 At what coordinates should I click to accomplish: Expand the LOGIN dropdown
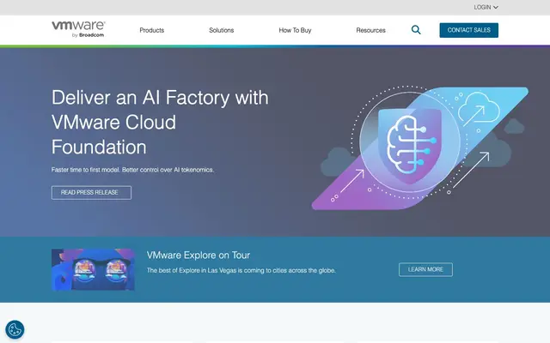click(486, 8)
